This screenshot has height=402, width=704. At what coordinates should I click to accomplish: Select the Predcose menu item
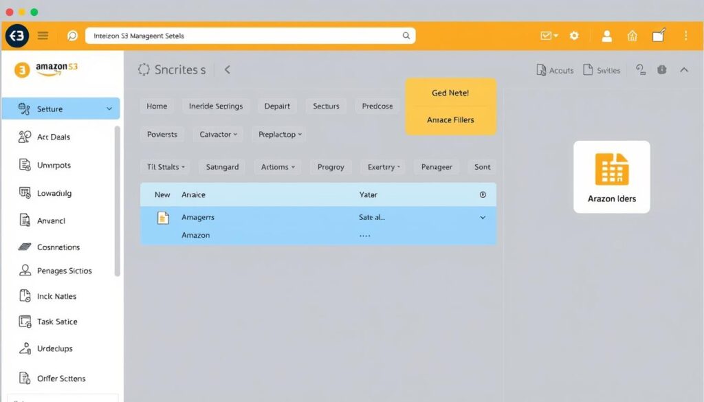[x=377, y=106]
